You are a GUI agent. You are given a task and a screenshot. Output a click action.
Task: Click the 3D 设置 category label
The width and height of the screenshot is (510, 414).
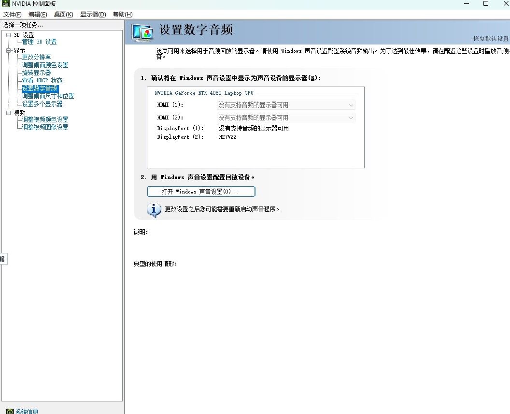click(24, 35)
